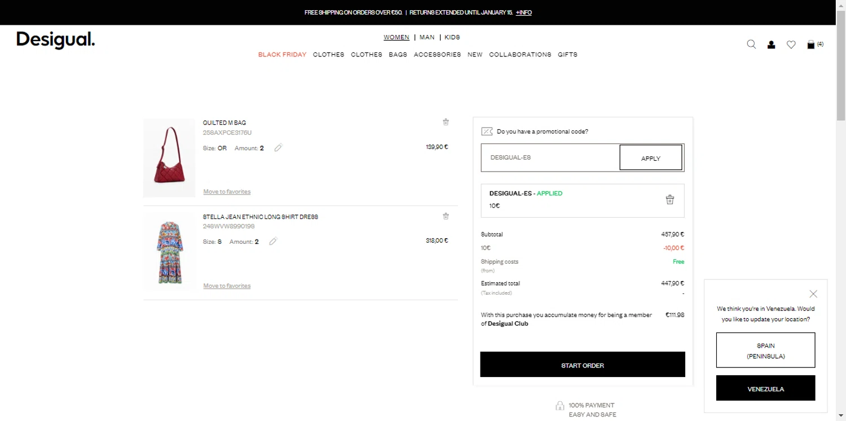Edit Stella Jean dress with pencil icon

[273, 242]
